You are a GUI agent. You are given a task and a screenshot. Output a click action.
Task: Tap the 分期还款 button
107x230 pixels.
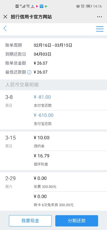click(77, 221)
